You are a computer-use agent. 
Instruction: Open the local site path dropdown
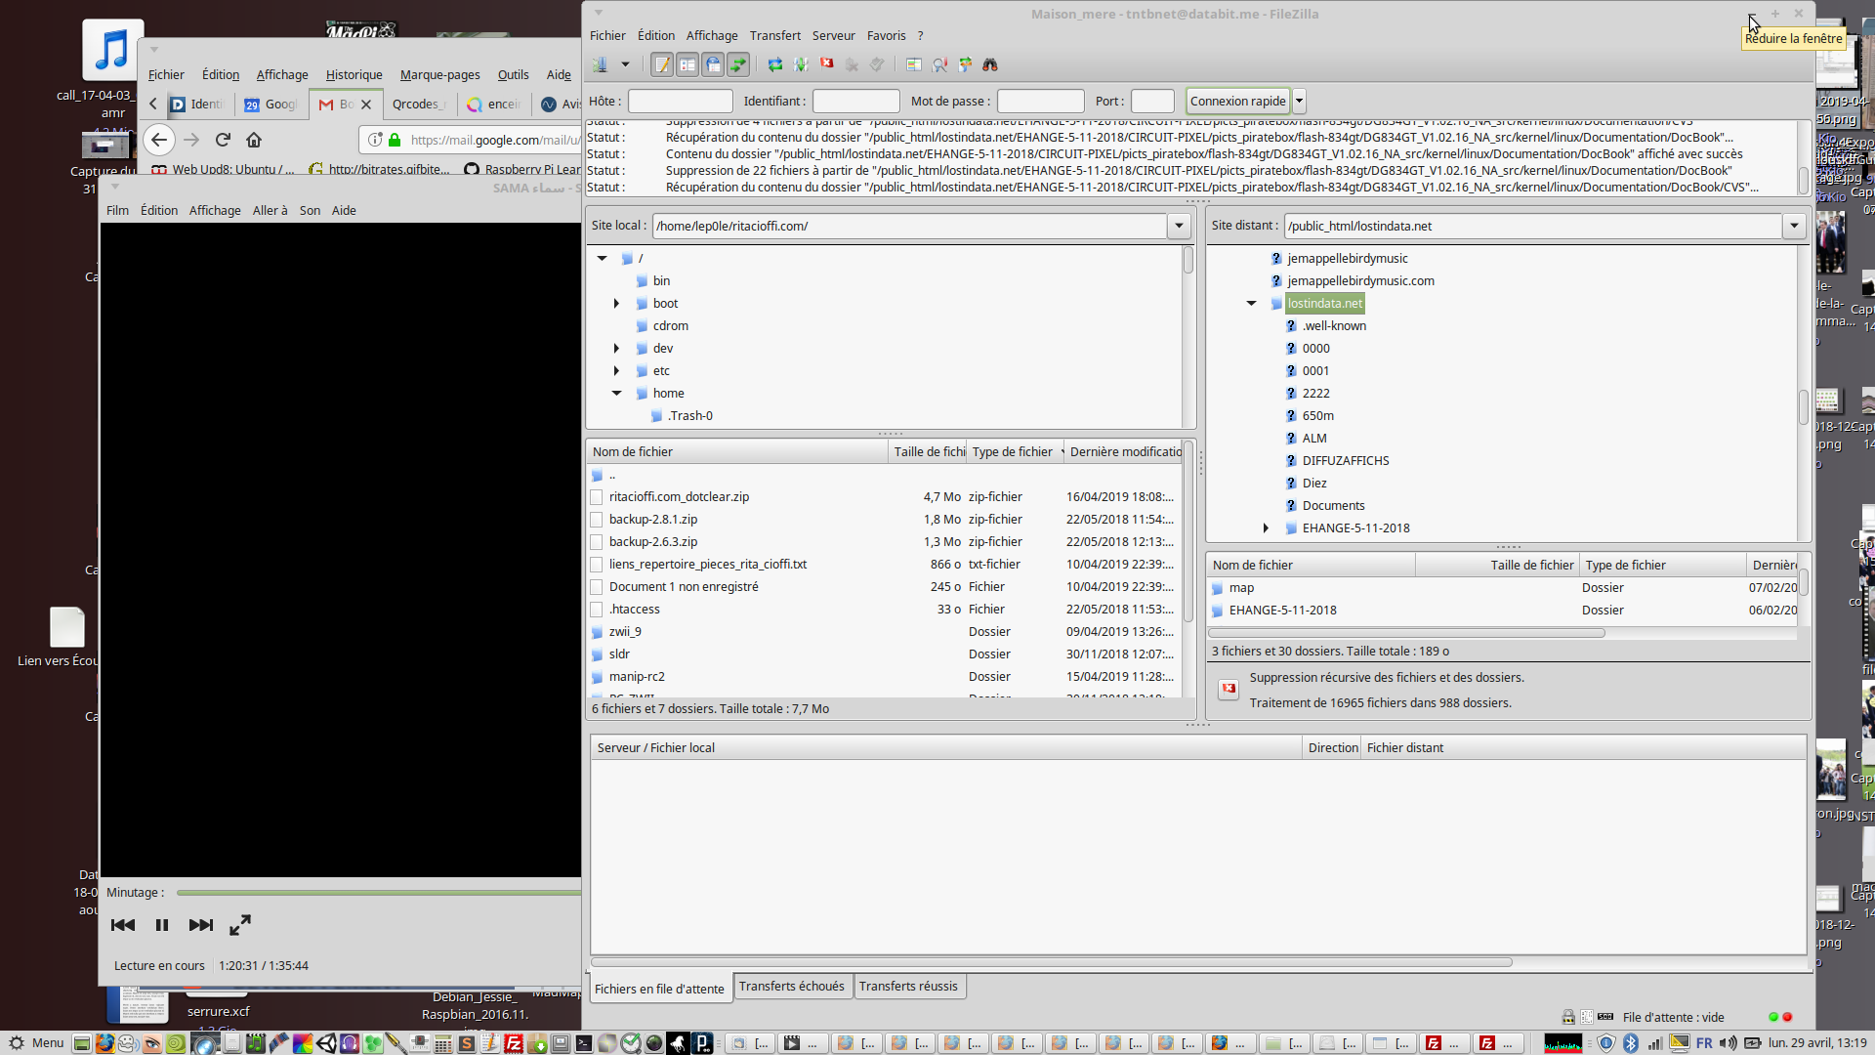click(x=1179, y=226)
